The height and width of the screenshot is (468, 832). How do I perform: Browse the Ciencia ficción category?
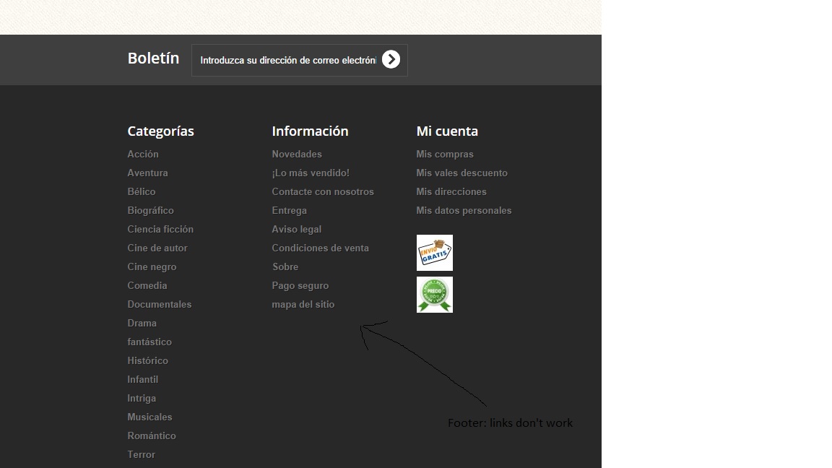click(160, 229)
